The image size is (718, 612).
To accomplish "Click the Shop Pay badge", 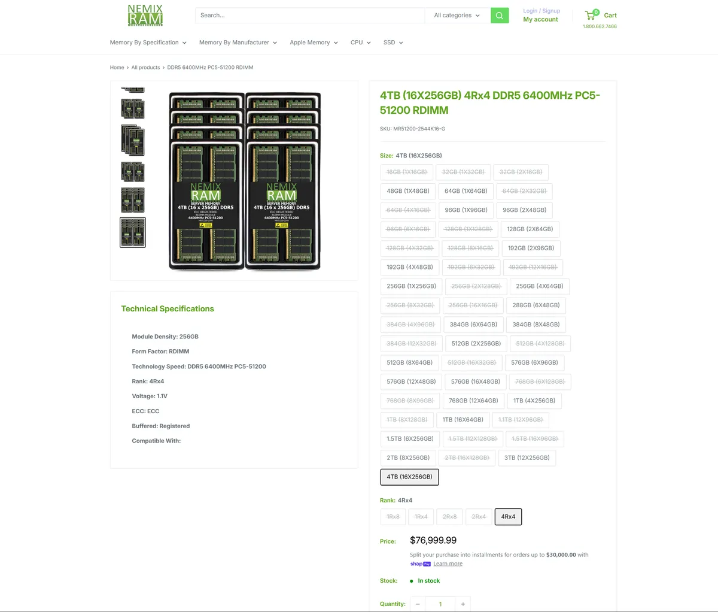I will (420, 563).
